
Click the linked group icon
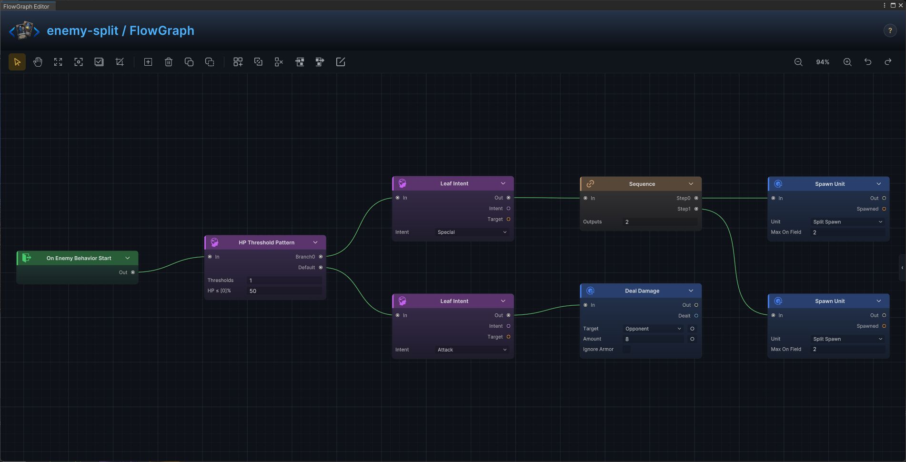pos(258,62)
